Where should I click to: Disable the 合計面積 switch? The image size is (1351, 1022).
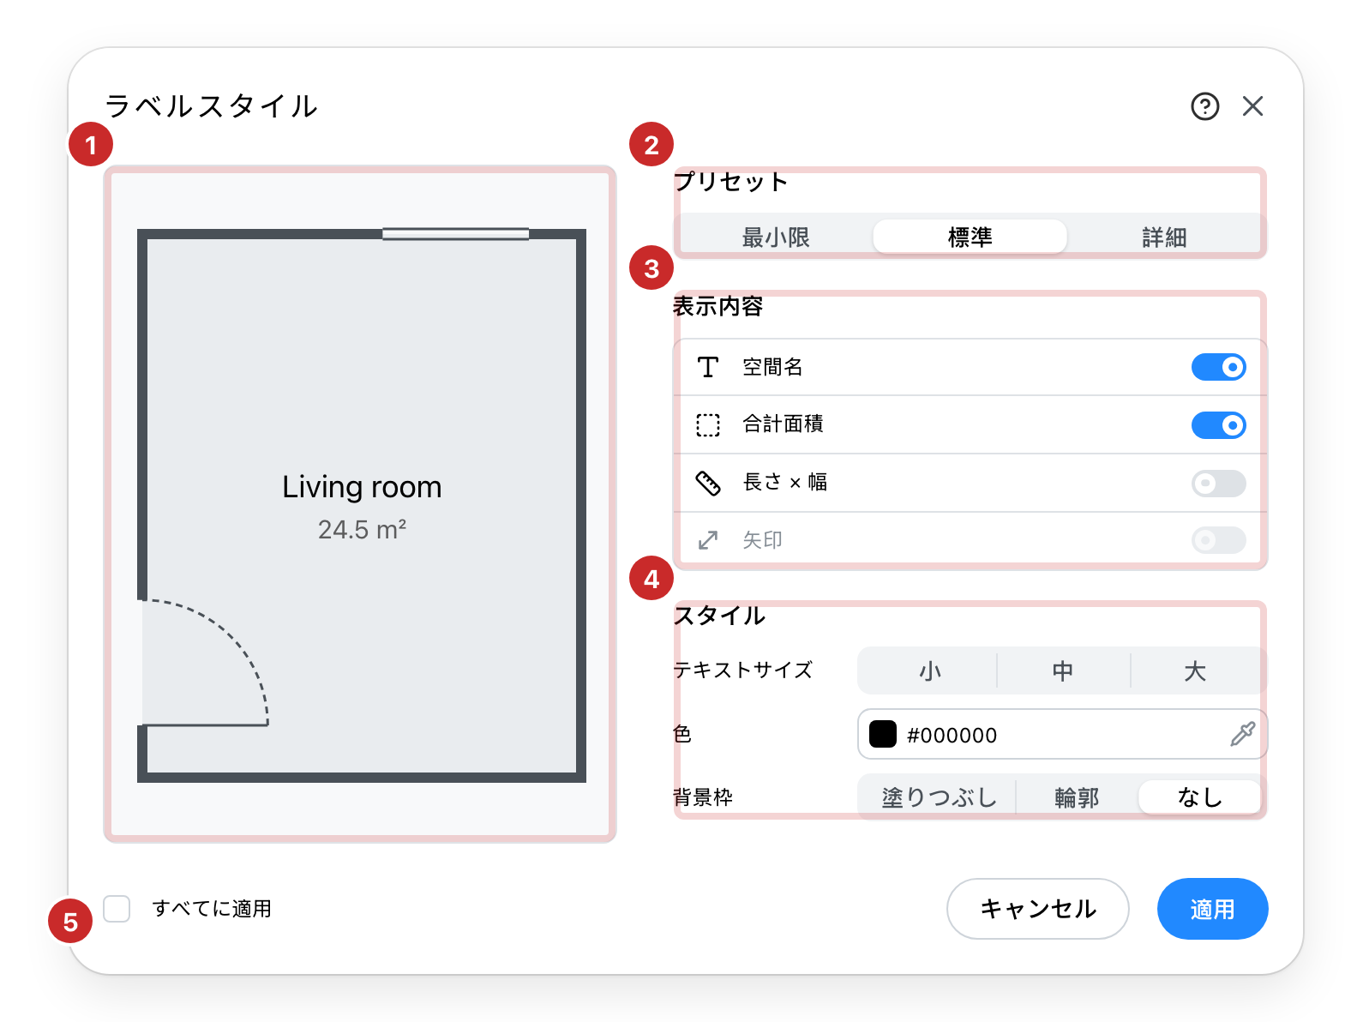[x=1218, y=424]
